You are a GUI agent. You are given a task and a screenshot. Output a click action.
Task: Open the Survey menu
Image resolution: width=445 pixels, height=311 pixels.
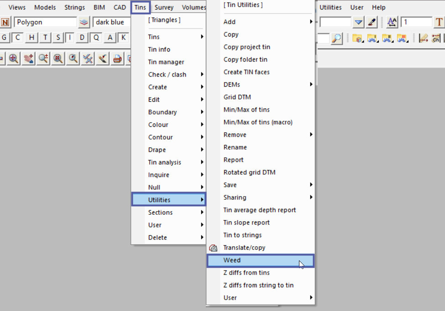pos(163,7)
